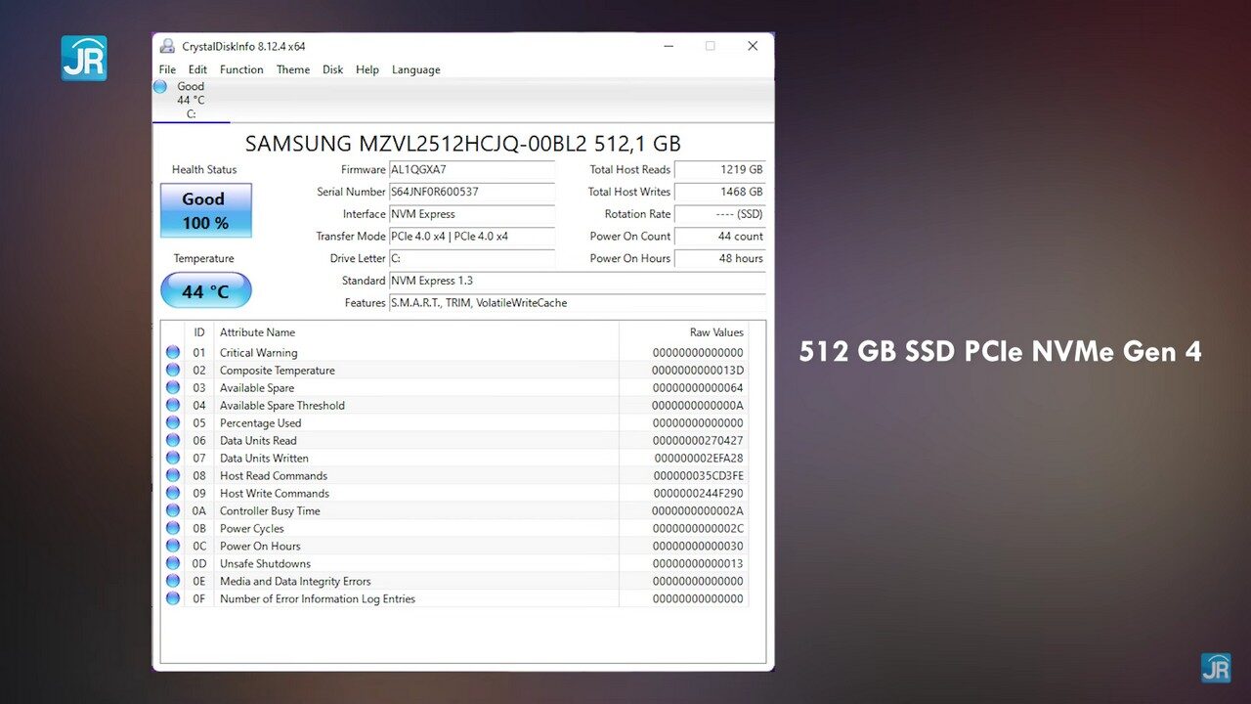Open the Function menu
This screenshot has width=1251, height=704.
[241, 69]
